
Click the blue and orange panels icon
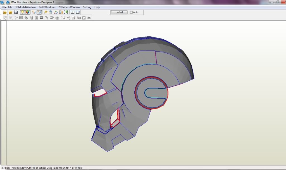(61, 12)
